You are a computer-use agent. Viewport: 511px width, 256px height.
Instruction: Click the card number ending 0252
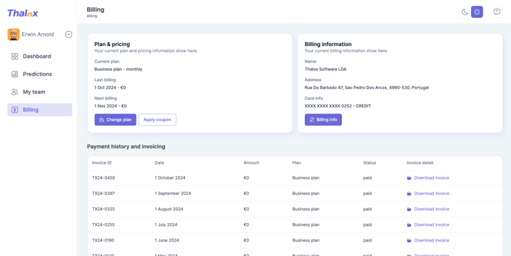(x=338, y=106)
